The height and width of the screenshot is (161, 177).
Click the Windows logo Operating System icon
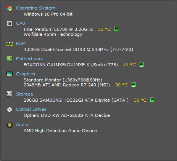coord(10,8)
